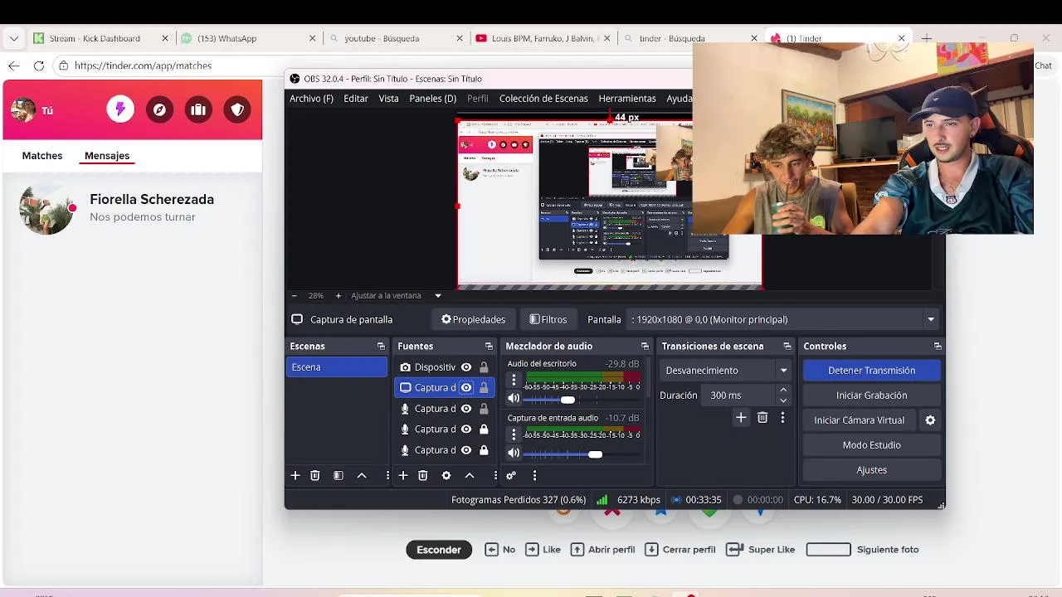Open the Paneles menu in OBS
The image size is (1062, 597).
coord(433,99)
